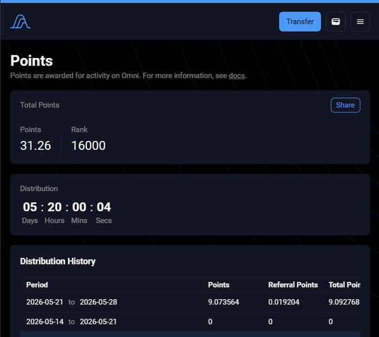Click the Days label

coord(30,221)
